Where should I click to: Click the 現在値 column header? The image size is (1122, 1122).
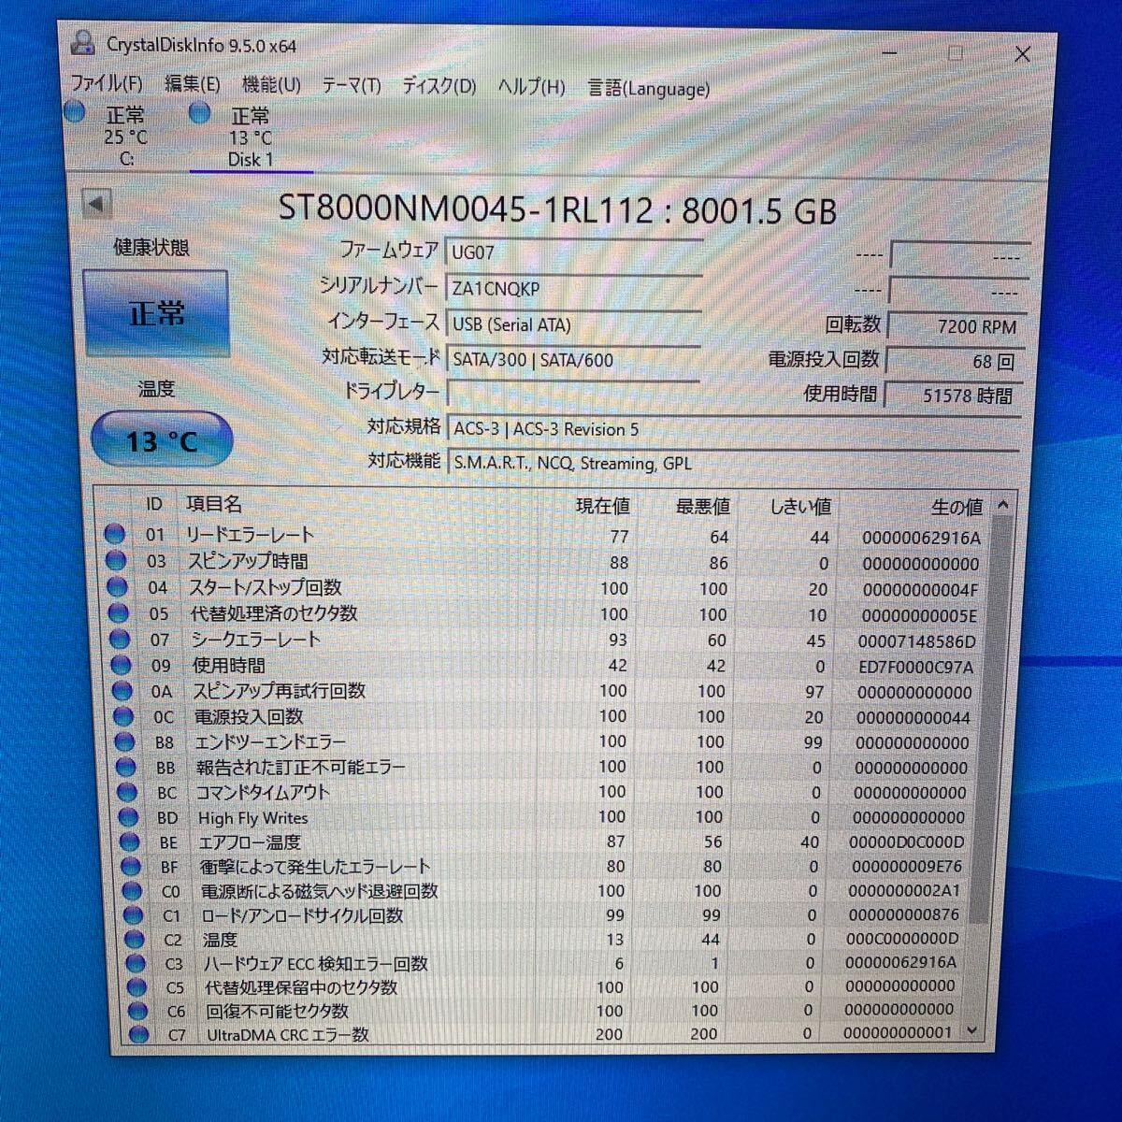[x=602, y=506]
